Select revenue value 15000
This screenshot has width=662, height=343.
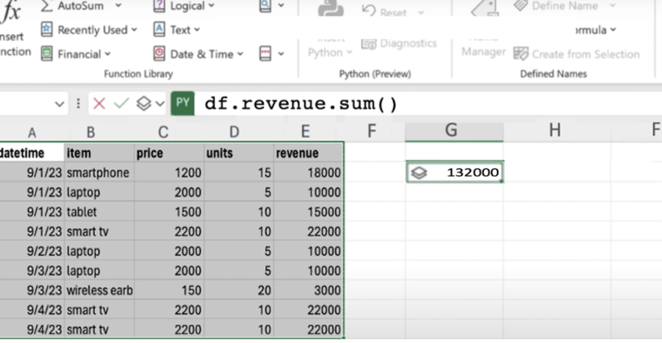pyautogui.click(x=309, y=212)
